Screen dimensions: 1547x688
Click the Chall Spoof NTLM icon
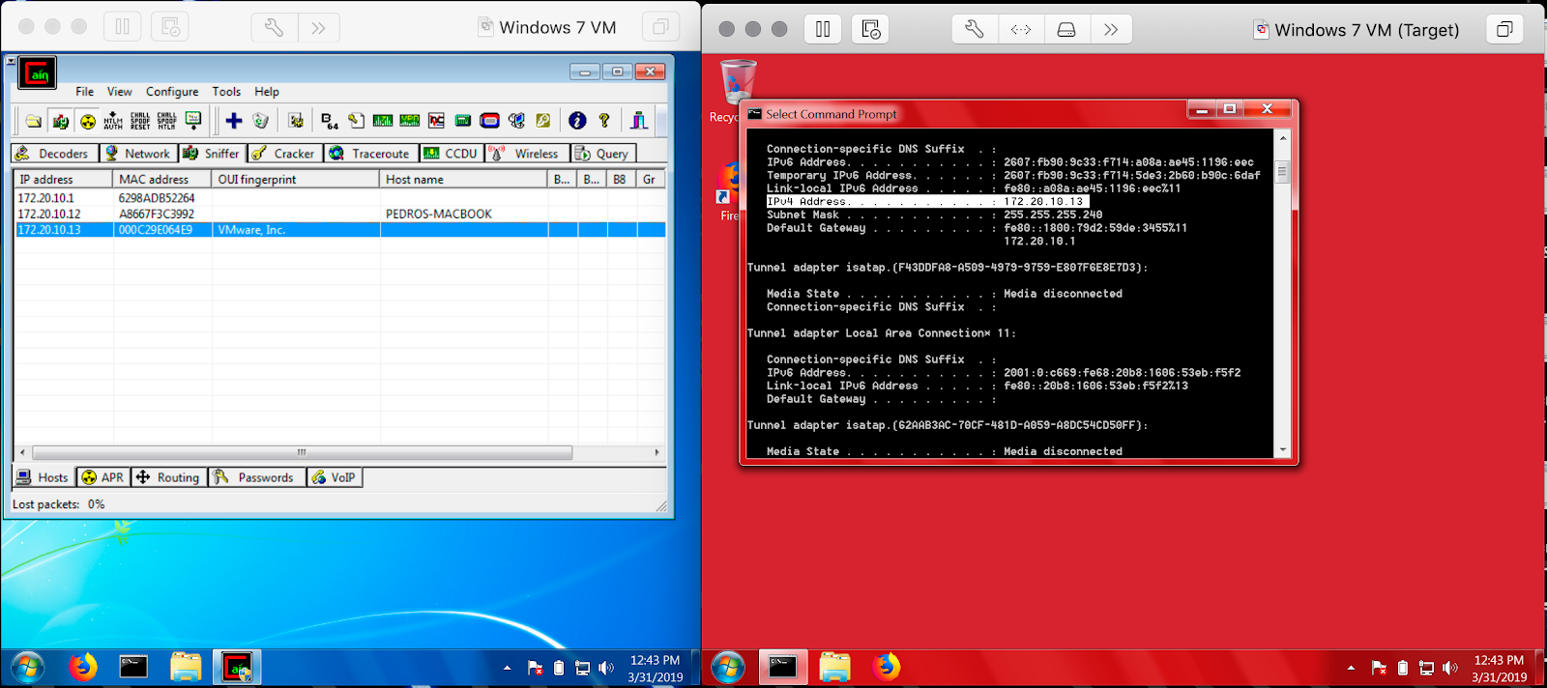click(166, 121)
